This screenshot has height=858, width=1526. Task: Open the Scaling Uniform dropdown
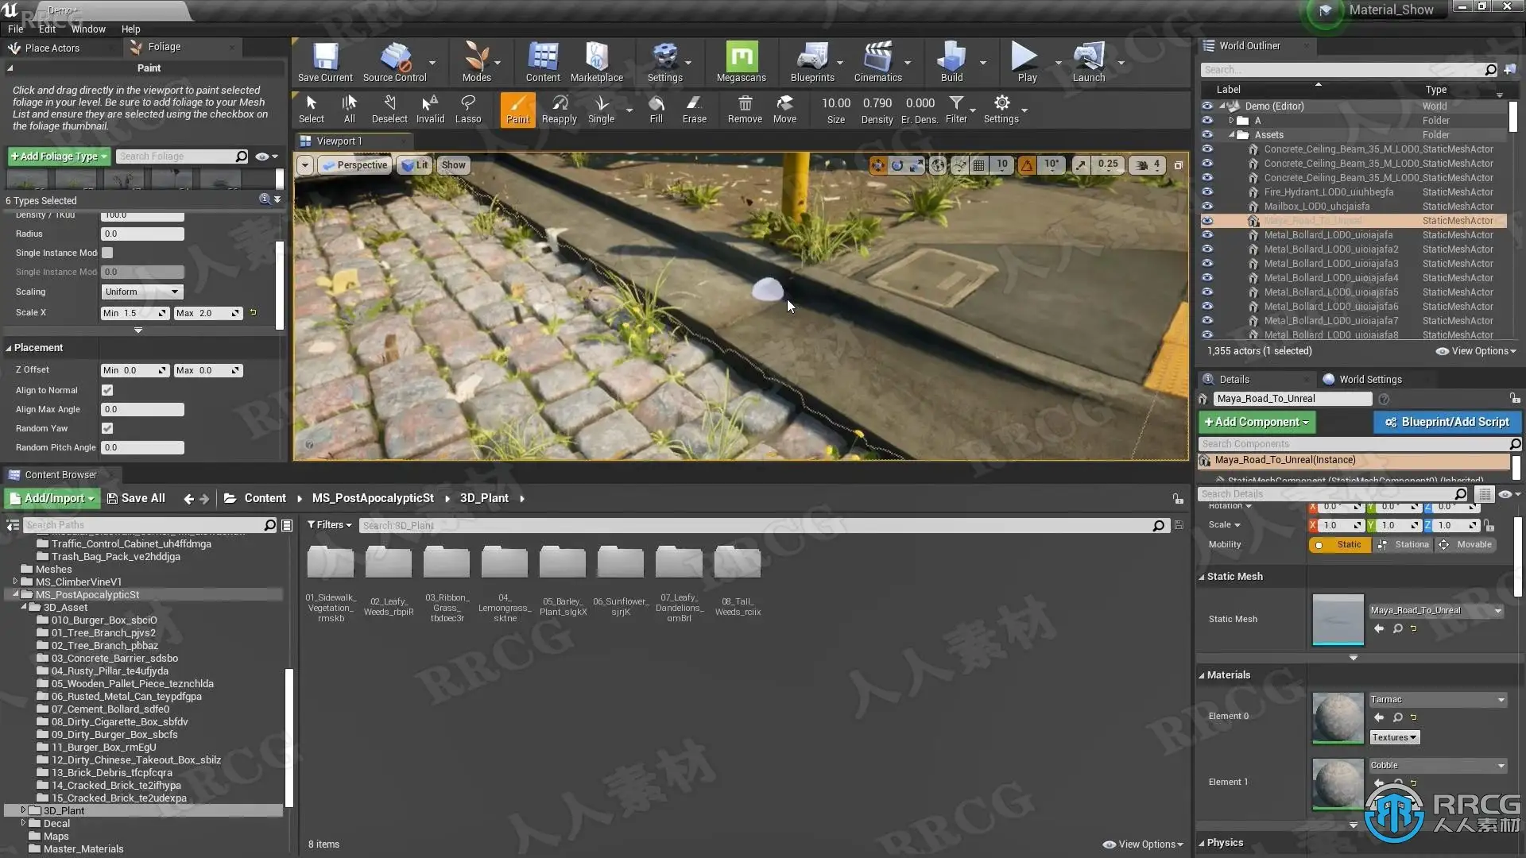tap(142, 292)
